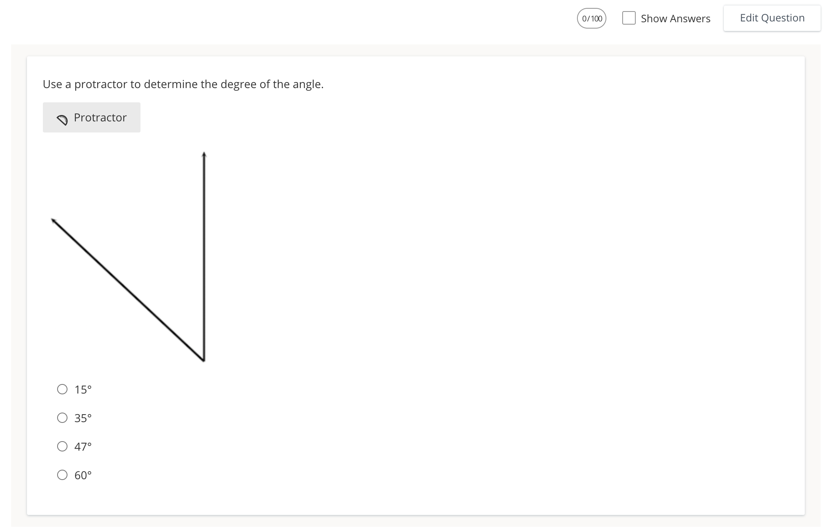Click the 47° answer label text
The height and width of the screenshot is (530, 827).
(83, 447)
